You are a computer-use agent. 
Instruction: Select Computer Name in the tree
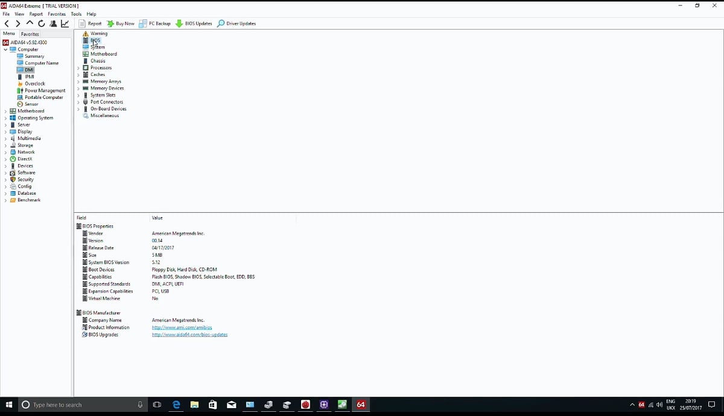tap(42, 63)
